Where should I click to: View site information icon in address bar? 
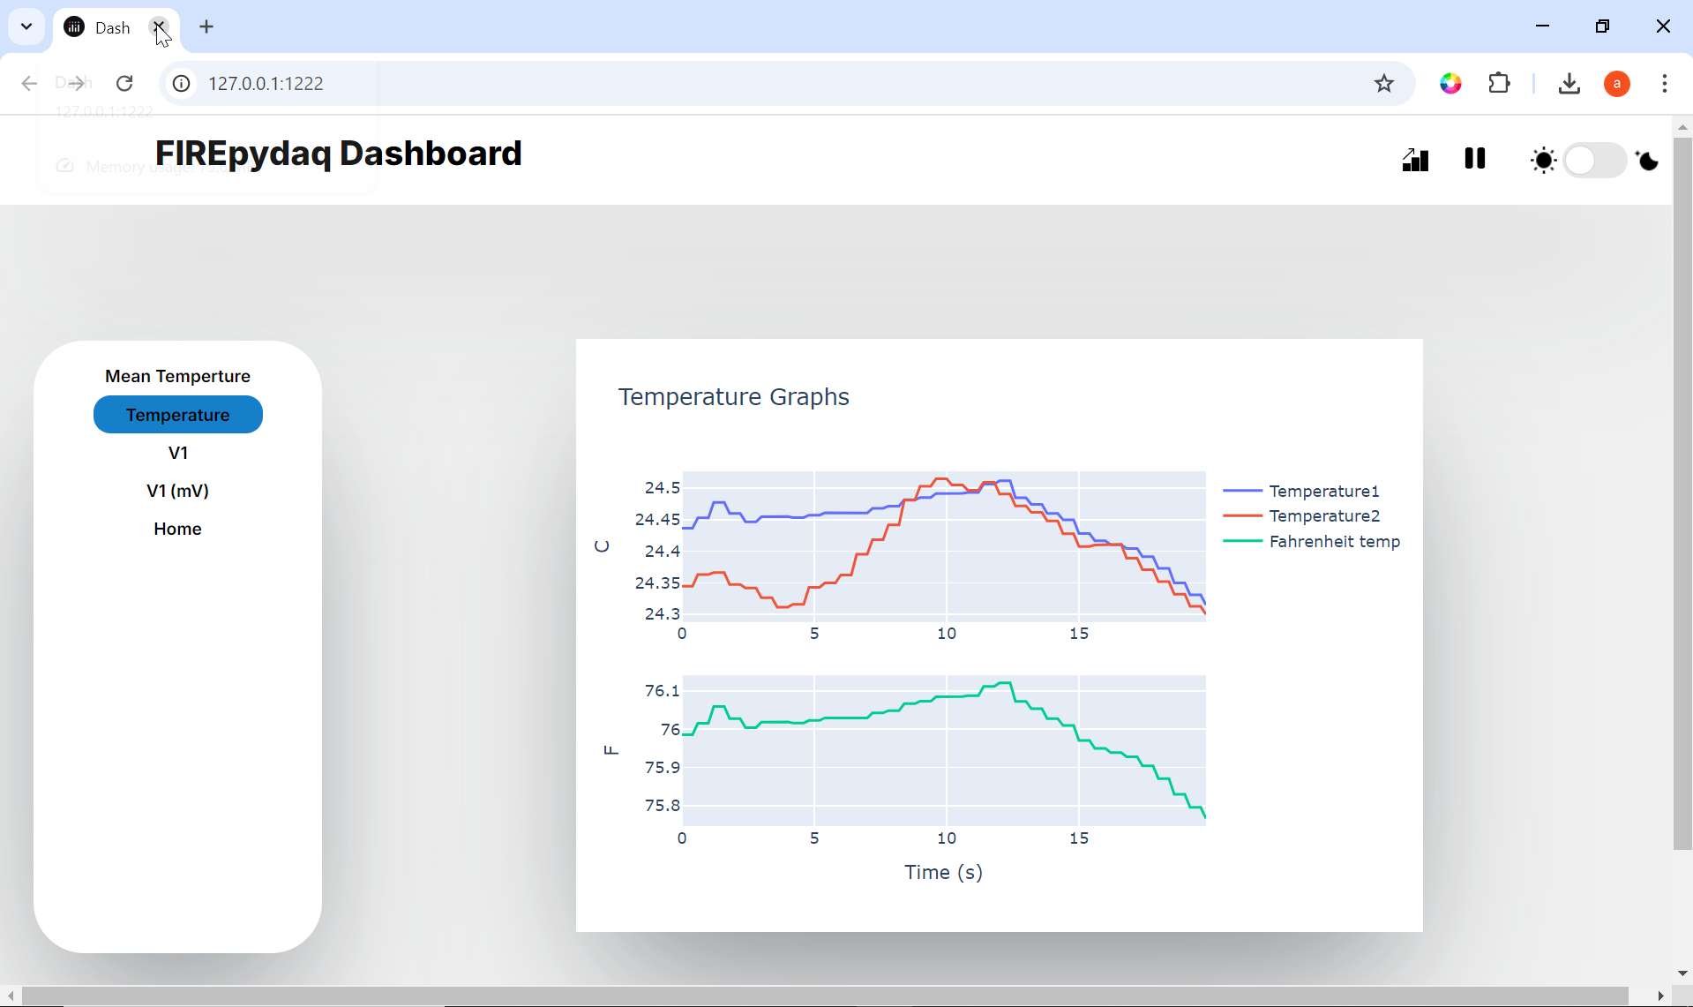[x=181, y=83]
